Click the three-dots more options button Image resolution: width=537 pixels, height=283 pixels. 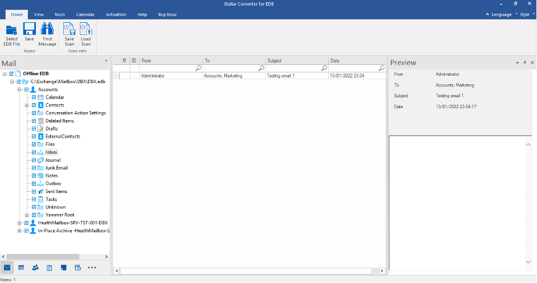[x=92, y=268]
